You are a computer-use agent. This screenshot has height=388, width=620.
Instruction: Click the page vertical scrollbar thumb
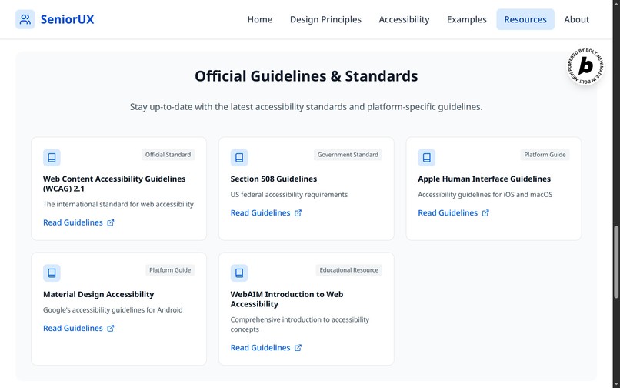(616, 262)
